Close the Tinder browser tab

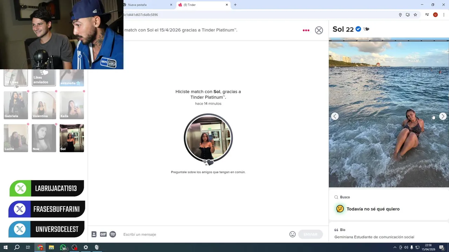227,5
